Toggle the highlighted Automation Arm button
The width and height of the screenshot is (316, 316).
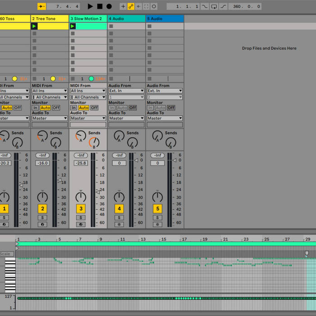pyautogui.click(x=131, y=6)
